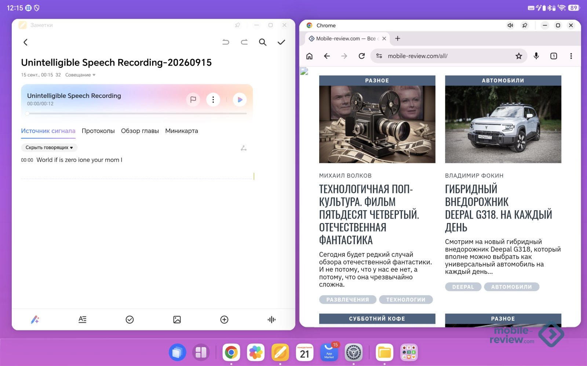Switch to the Миникарта tab

[x=182, y=131]
